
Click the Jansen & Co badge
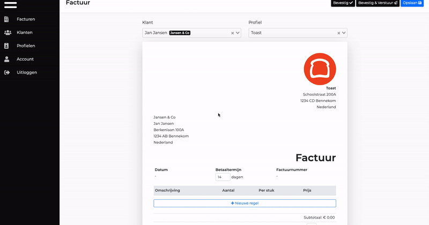pyautogui.click(x=180, y=33)
